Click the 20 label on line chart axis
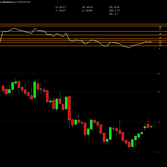Image resolution: width=167 pixels, height=167 pixels. [x=160, y=27]
